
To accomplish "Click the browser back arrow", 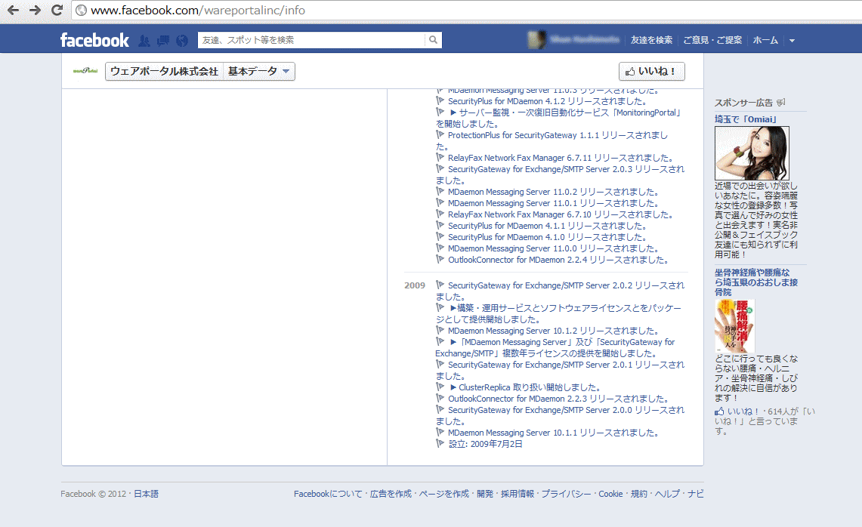I will (x=13, y=10).
